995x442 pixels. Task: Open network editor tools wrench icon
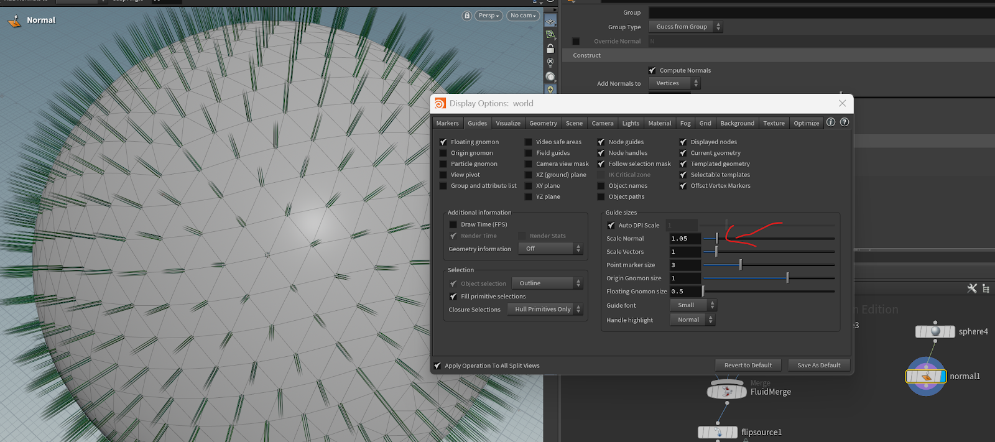tap(972, 288)
